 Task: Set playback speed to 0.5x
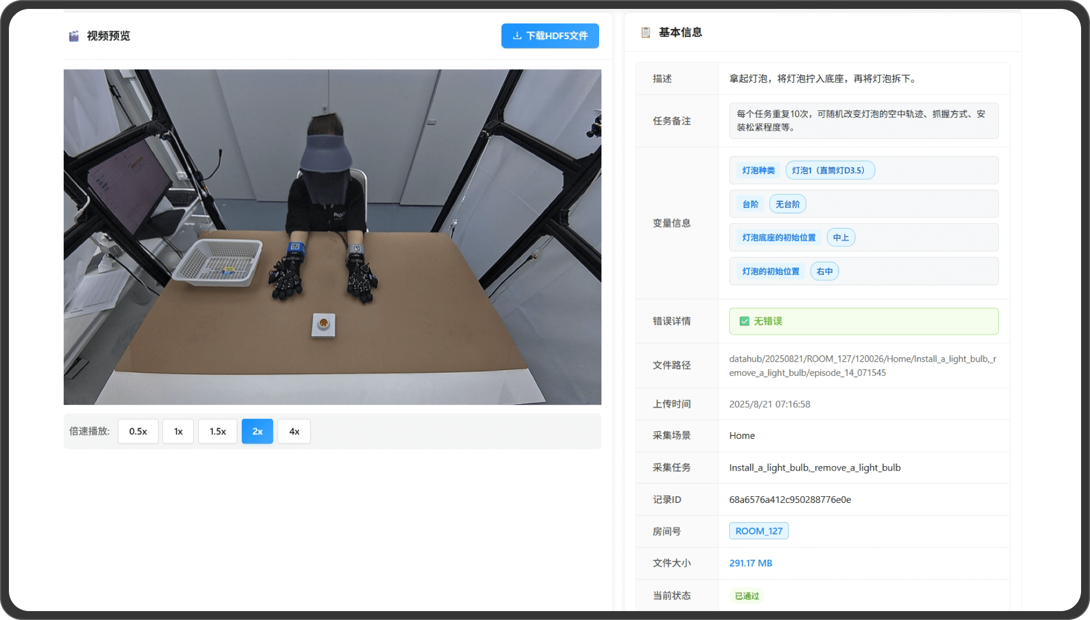(x=138, y=431)
